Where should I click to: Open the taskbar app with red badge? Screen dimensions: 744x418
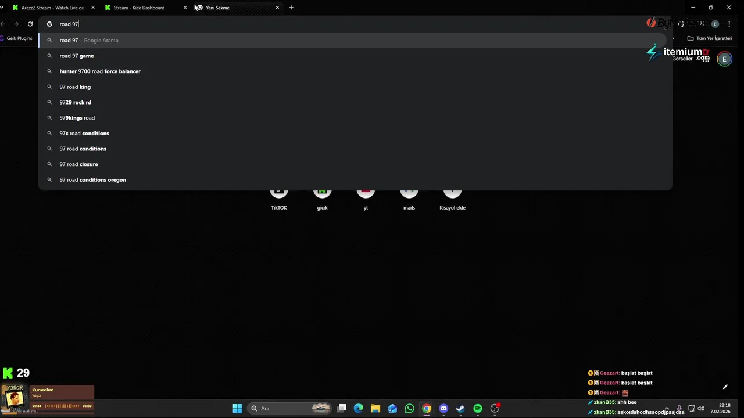point(495,408)
